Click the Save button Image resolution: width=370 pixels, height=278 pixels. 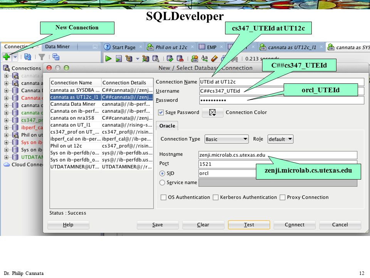pos(157,225)
